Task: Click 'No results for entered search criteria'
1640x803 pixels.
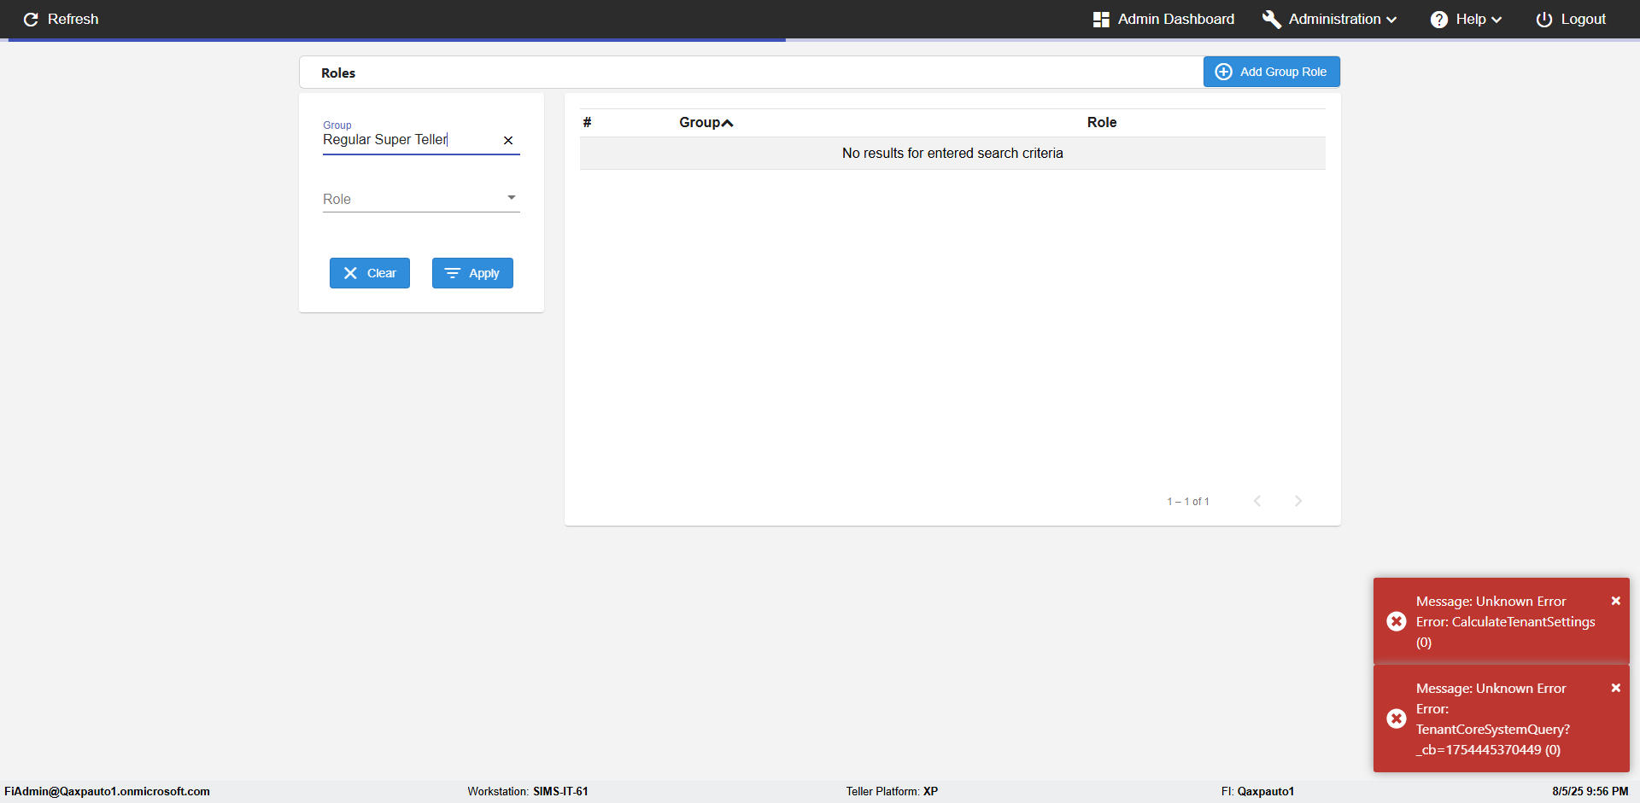Action: pos(952,154)
